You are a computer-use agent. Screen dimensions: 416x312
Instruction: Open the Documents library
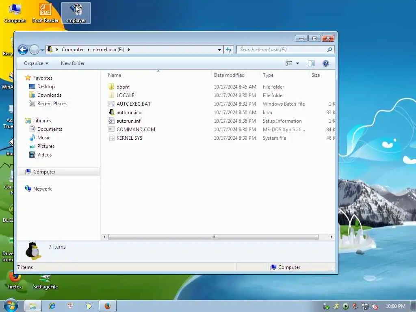50,129
